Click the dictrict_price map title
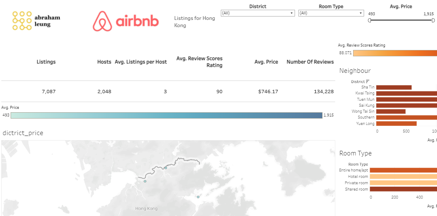 tap(23, 133)
